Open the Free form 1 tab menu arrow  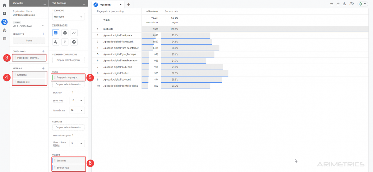[x=121, y=5]
